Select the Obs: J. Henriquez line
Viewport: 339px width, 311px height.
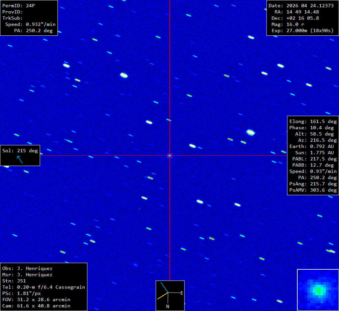[x=27, y=268]
